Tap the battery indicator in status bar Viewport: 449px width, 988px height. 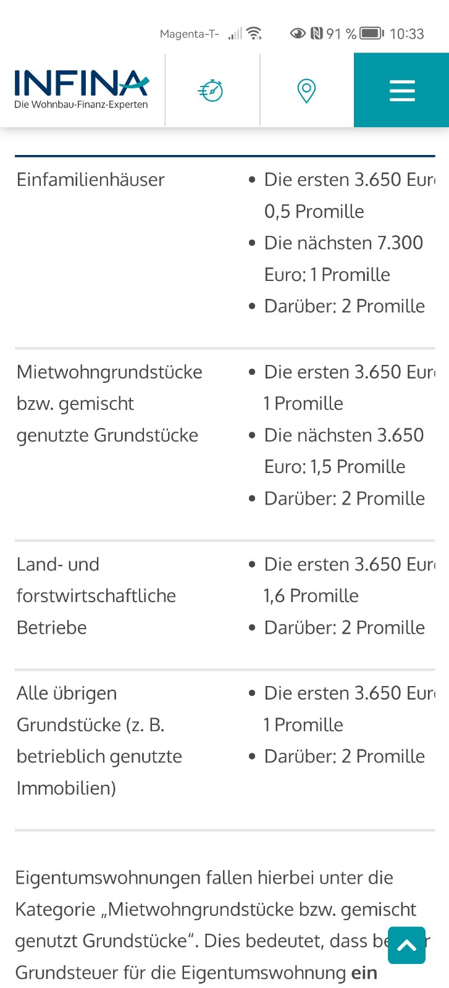point(371,33)
